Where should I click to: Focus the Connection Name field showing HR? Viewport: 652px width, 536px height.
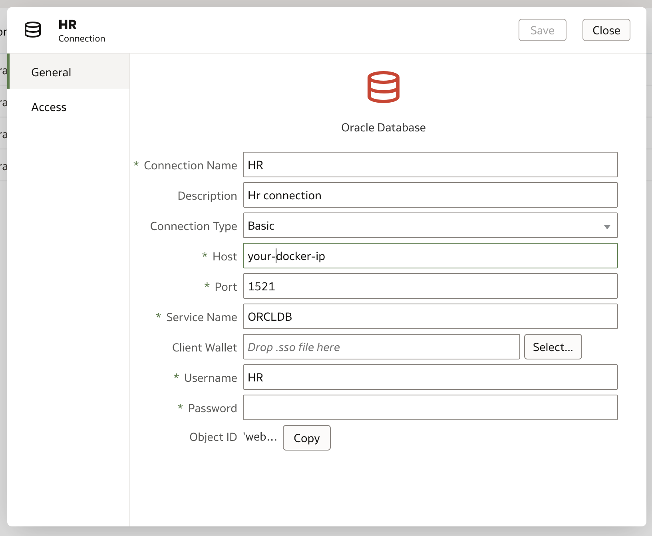[429, 165]
